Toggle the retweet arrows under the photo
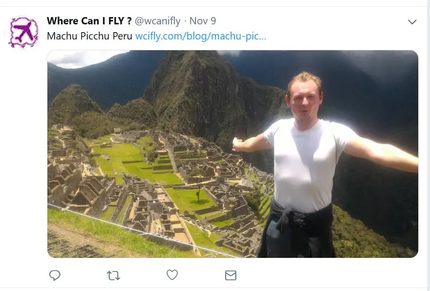 point(113,275)
